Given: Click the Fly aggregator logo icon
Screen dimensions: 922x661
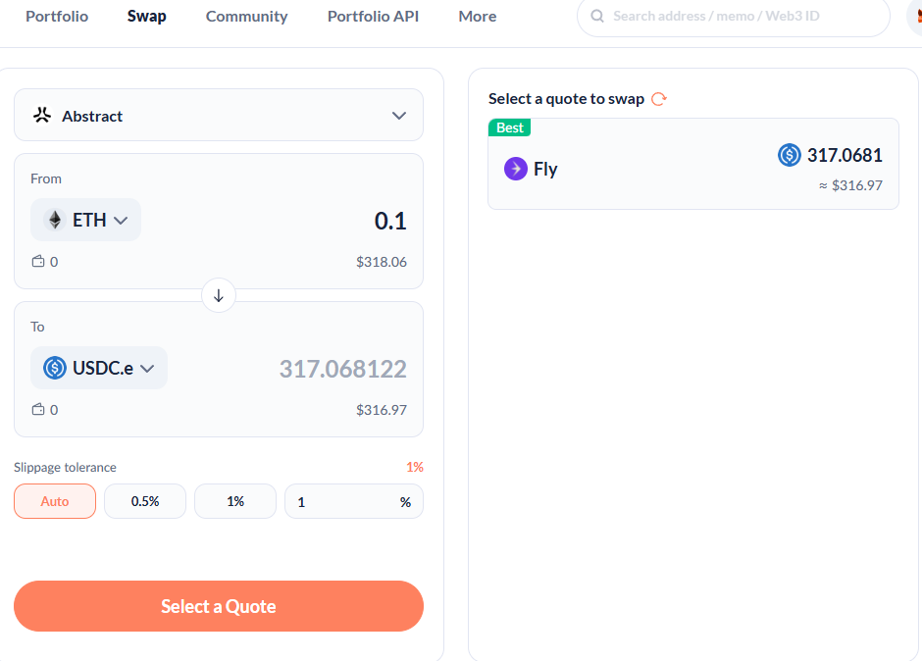Looking at the screenshot, I should 516,169.
